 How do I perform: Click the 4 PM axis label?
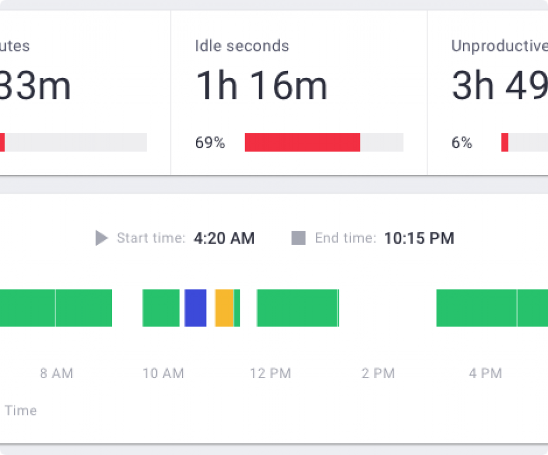484,373
